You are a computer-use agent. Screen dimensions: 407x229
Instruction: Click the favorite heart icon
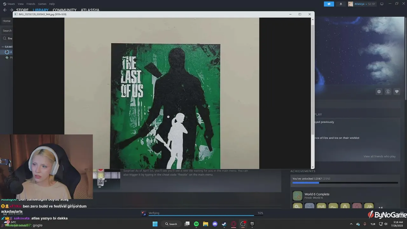tap(397, 92)
